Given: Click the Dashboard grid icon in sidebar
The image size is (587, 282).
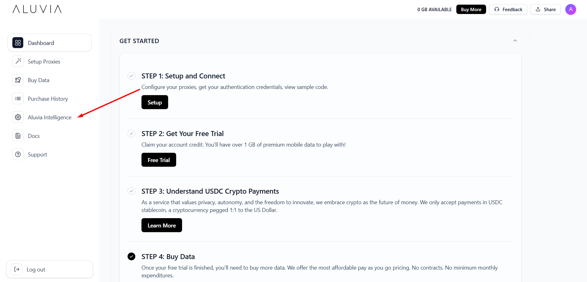Looking at the screenshot, I should coord(18,43).
